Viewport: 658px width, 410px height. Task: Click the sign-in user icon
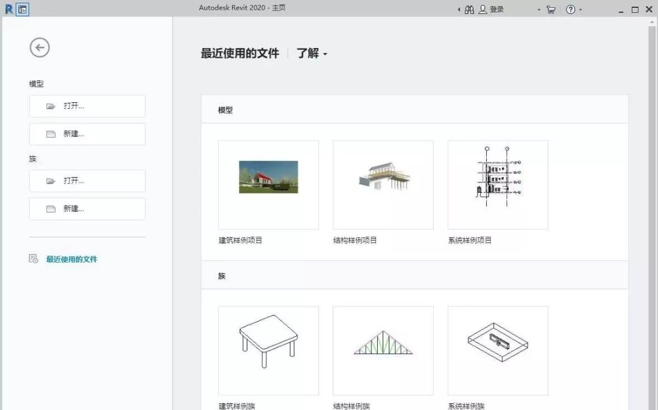481,9
